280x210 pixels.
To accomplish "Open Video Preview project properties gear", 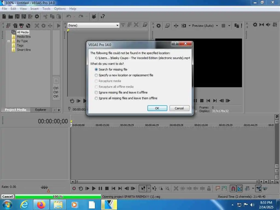I will click(158, 26).
